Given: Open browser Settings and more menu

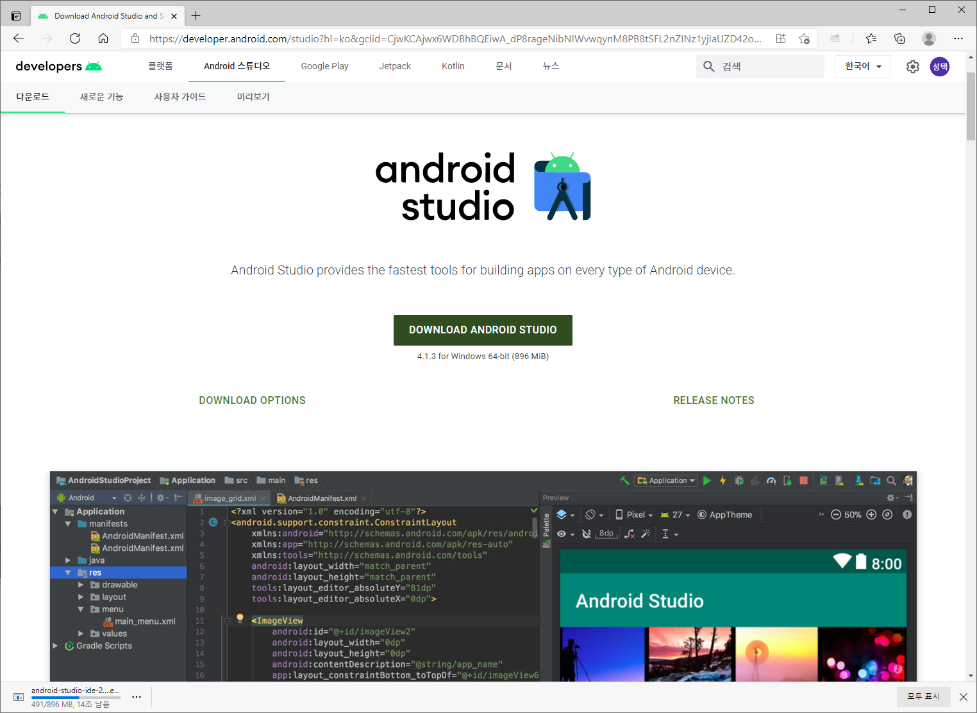Looking at the screenshot, I should 958,38.
